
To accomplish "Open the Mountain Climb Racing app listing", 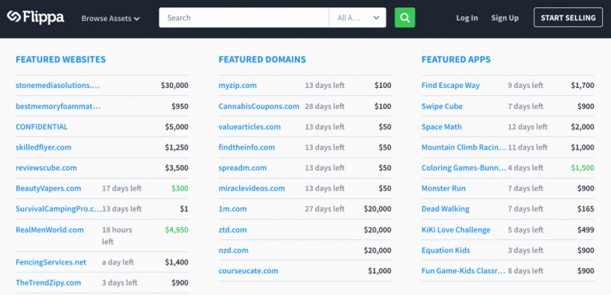I will 464,147.
